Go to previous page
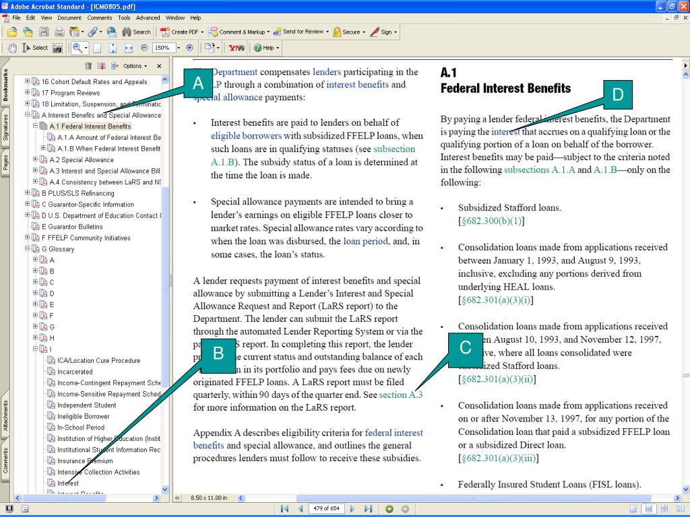This screenshot has width=690, height=517. 301,509
